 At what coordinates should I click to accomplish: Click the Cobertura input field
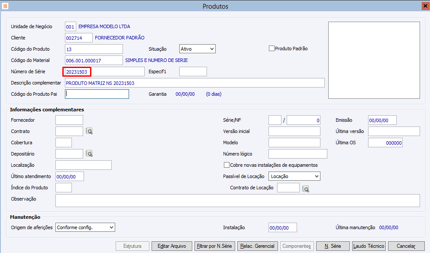click(64, 143)
